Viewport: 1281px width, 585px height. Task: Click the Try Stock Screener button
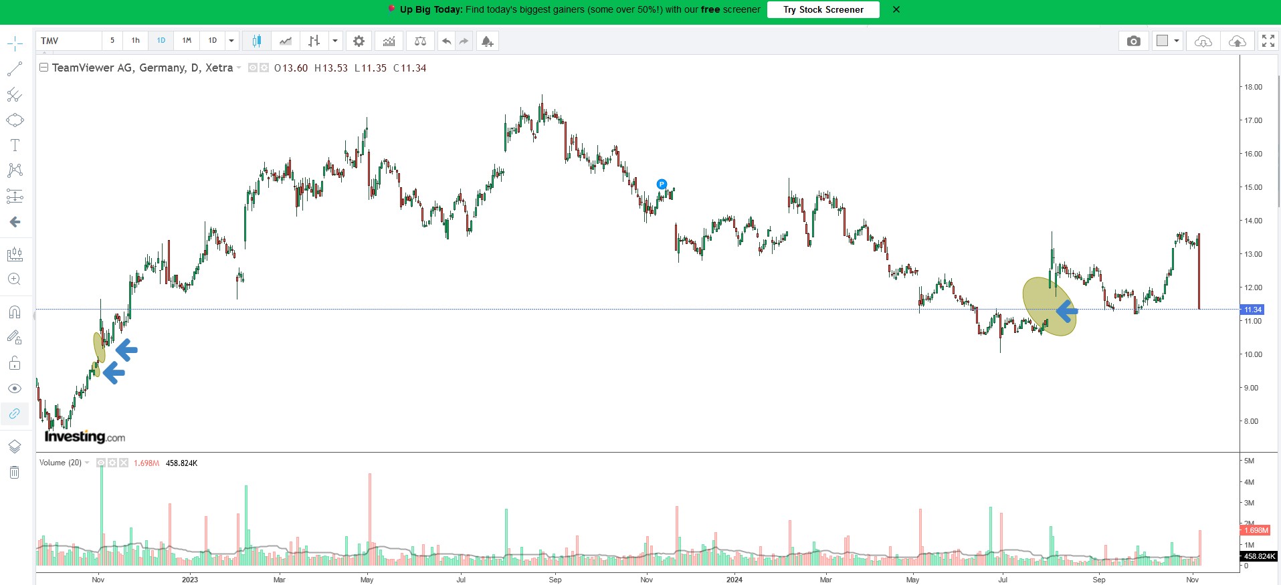coord(823,9)
